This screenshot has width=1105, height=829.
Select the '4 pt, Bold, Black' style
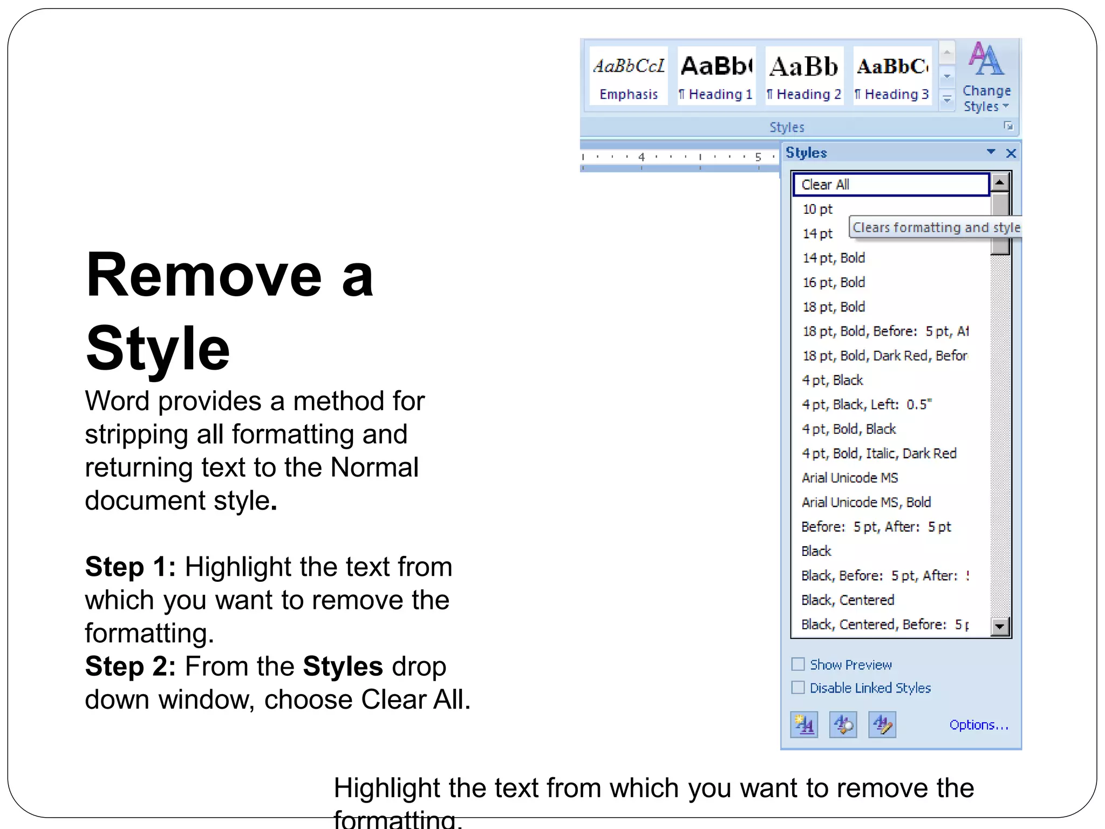tap(891, 429)
